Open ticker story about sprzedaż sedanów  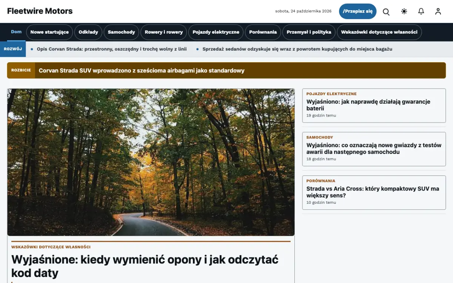(x=297, y=49)
